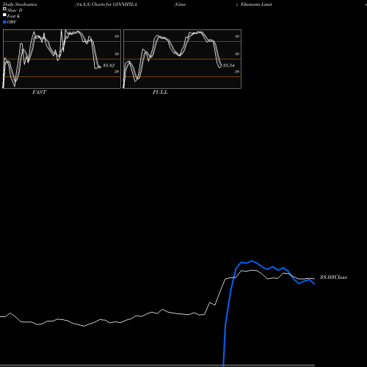The image size is (367, 367).
Task: Click the 20 level label in FULL chart
Action: 237,71
